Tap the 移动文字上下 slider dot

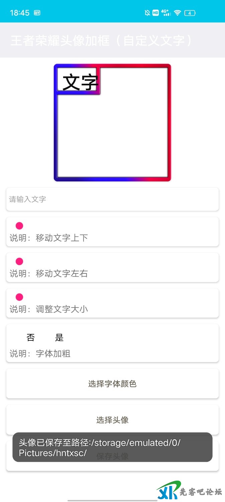[19, 226]
